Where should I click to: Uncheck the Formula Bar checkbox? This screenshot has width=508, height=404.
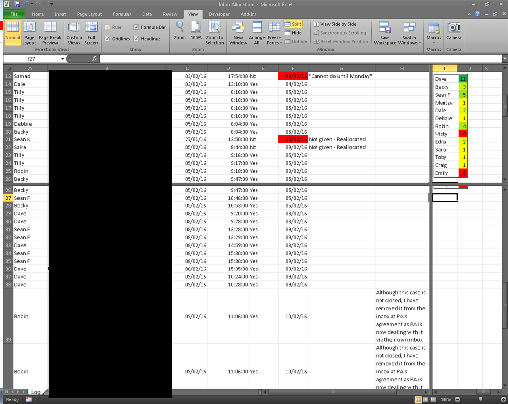136,27
